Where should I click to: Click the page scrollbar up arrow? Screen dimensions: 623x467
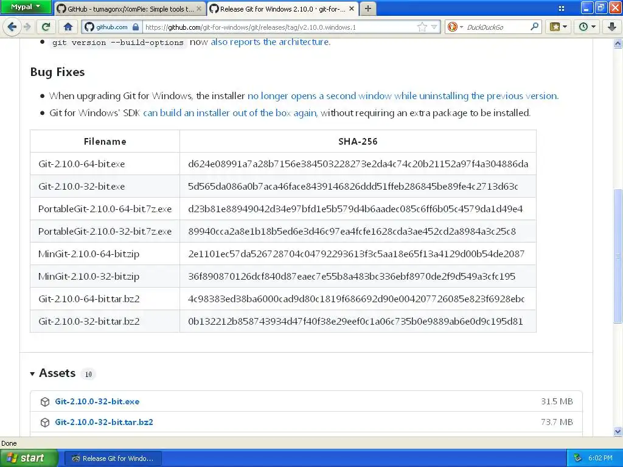(x=618, y=43)
